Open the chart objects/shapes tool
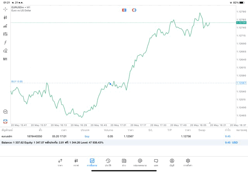Viewport: 248px width, 173px height. pyautogui.click(x=5, y=51)
